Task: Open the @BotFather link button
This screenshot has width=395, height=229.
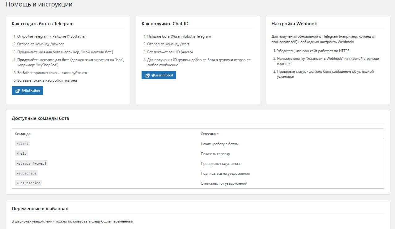Action: tap(28, 91)
